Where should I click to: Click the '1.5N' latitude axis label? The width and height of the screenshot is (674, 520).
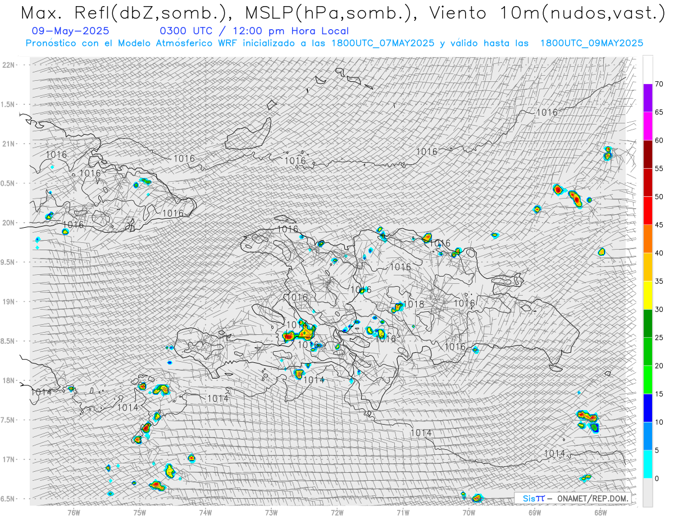click(8, 104)
